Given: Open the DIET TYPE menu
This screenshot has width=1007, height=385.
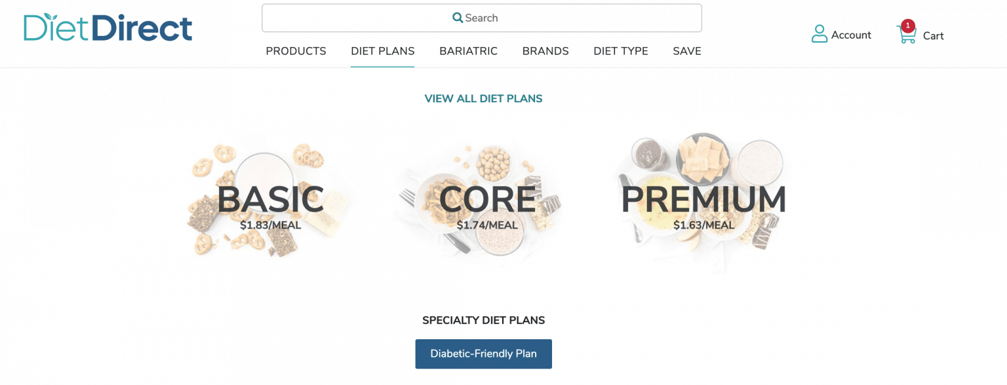Looking at the screenshot, I should [x=620, y=51].
